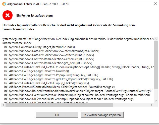
Task: Click the Ok button
Action: pyautogui.click(x=57, y=115)
